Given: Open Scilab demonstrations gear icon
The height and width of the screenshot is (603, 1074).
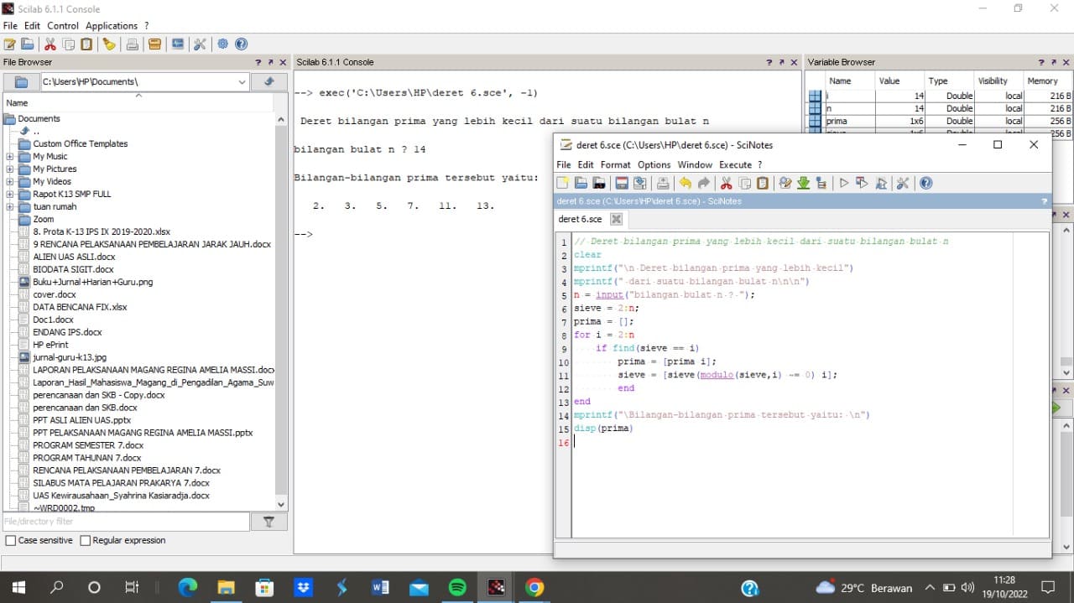Looking at the screenshot, I should pyautogui.click(x=222, y=44).
